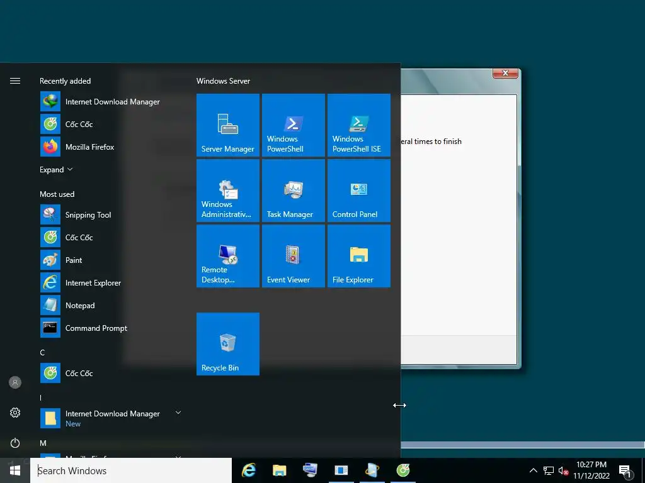Open Paint from Most used

pos(111,260)
